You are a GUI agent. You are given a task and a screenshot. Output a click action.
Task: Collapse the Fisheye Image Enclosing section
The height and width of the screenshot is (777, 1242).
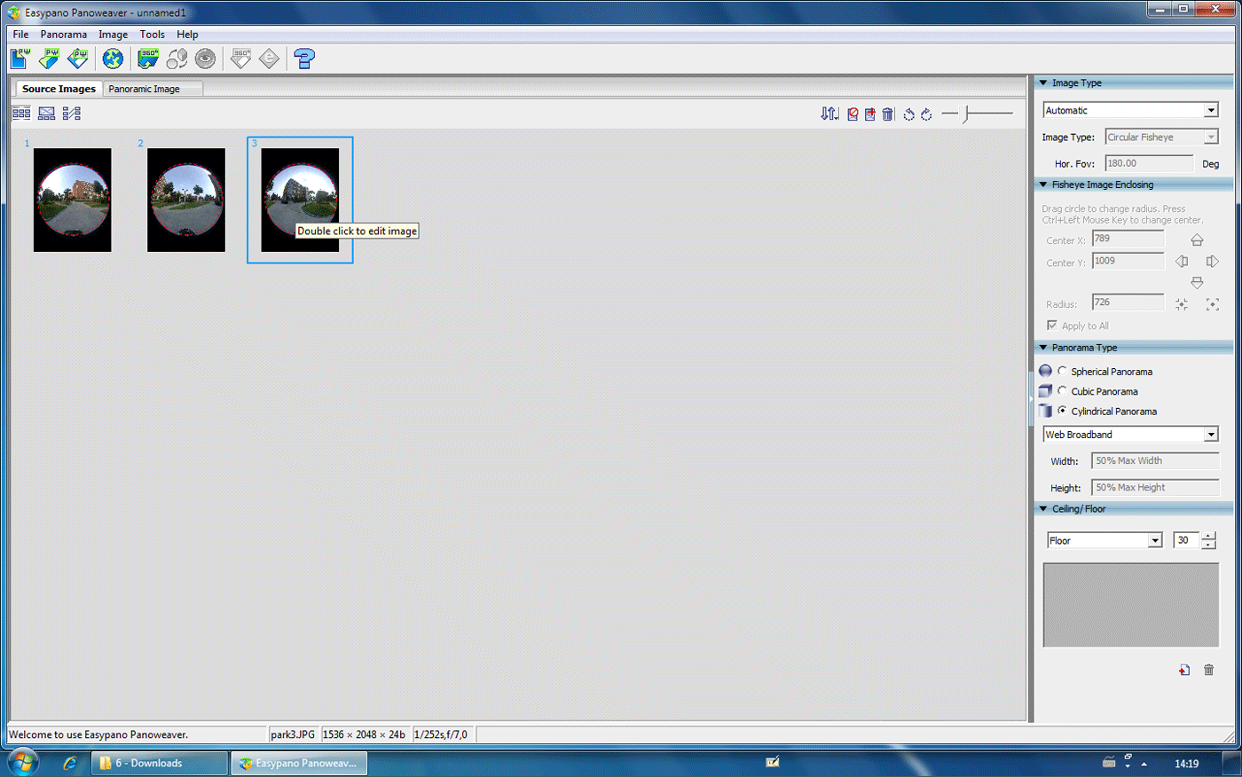coord(1043,184)
